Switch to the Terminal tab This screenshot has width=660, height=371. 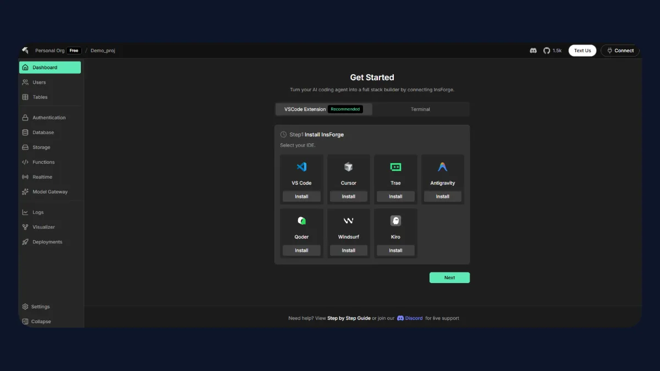pos(421,109)
